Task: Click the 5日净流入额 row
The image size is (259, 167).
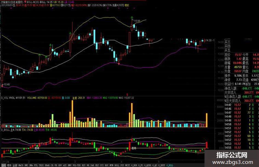Action: [x=241, y=97]
